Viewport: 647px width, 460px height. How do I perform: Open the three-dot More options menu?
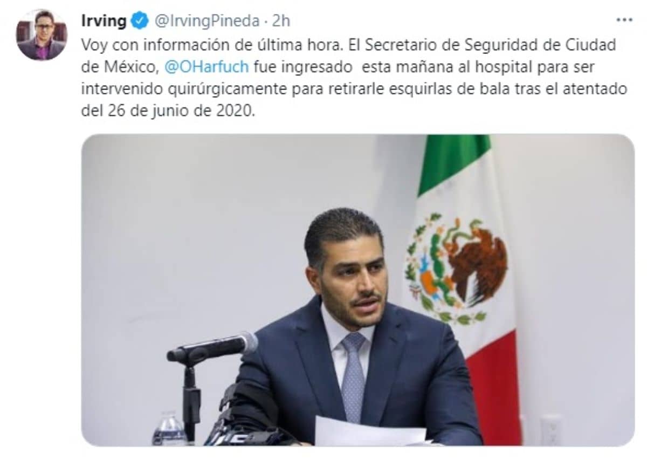624,20
